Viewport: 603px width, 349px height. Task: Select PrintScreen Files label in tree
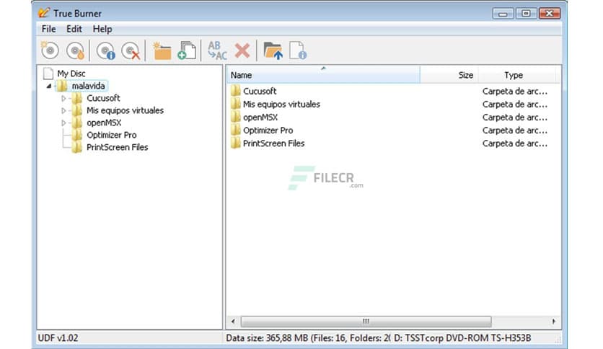coord(118,147)
